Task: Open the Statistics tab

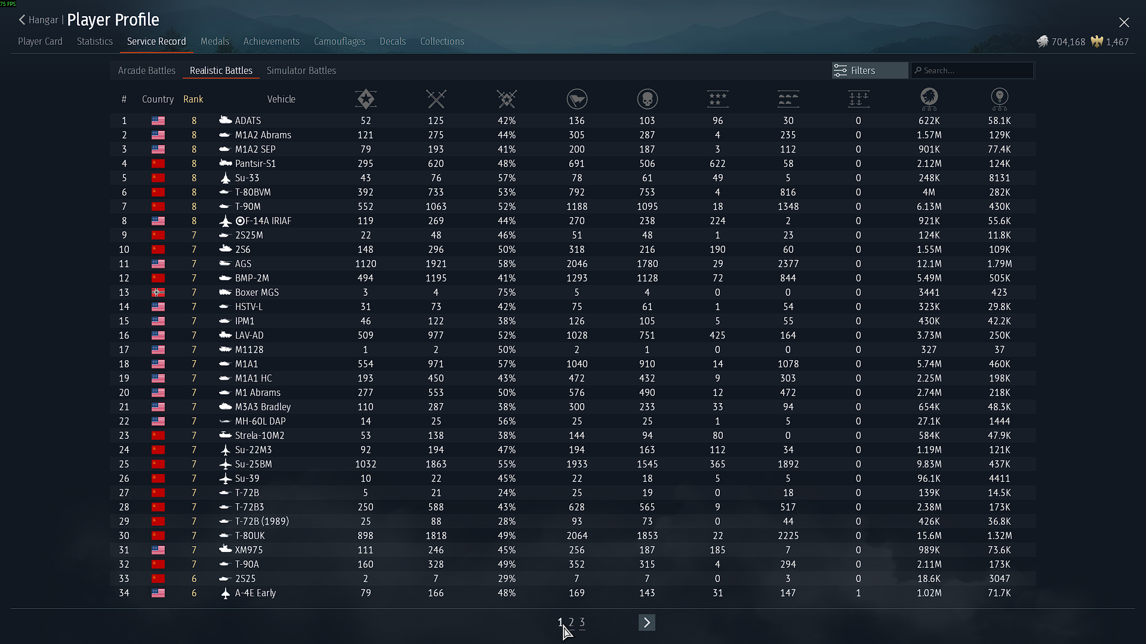Action: (x=94, y=41)
